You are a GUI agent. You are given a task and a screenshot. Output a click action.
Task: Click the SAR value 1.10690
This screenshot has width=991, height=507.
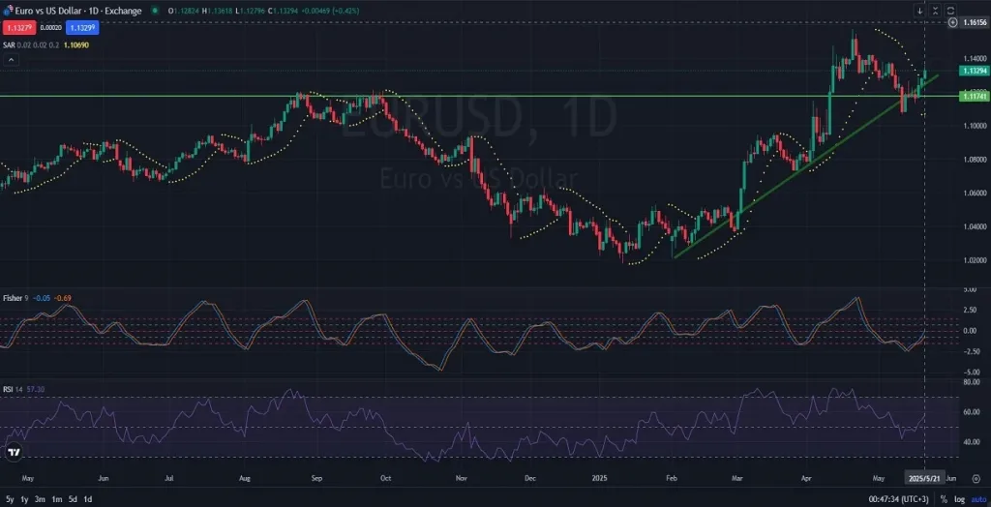pyautogui.click(x=75, y=45)
